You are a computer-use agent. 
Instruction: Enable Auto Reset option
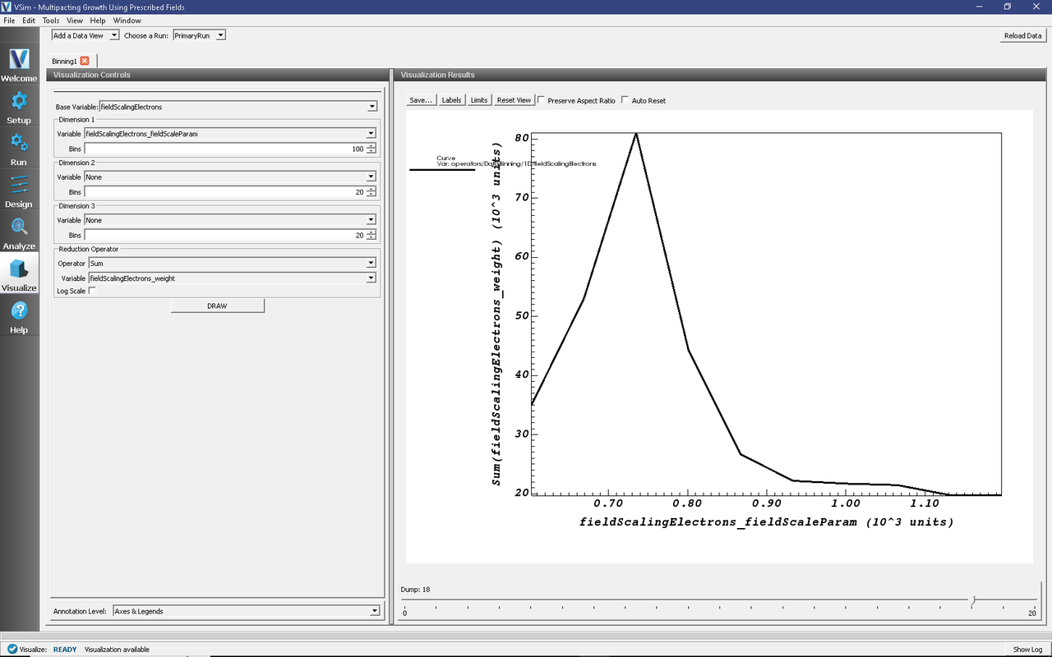pos(625,99)
